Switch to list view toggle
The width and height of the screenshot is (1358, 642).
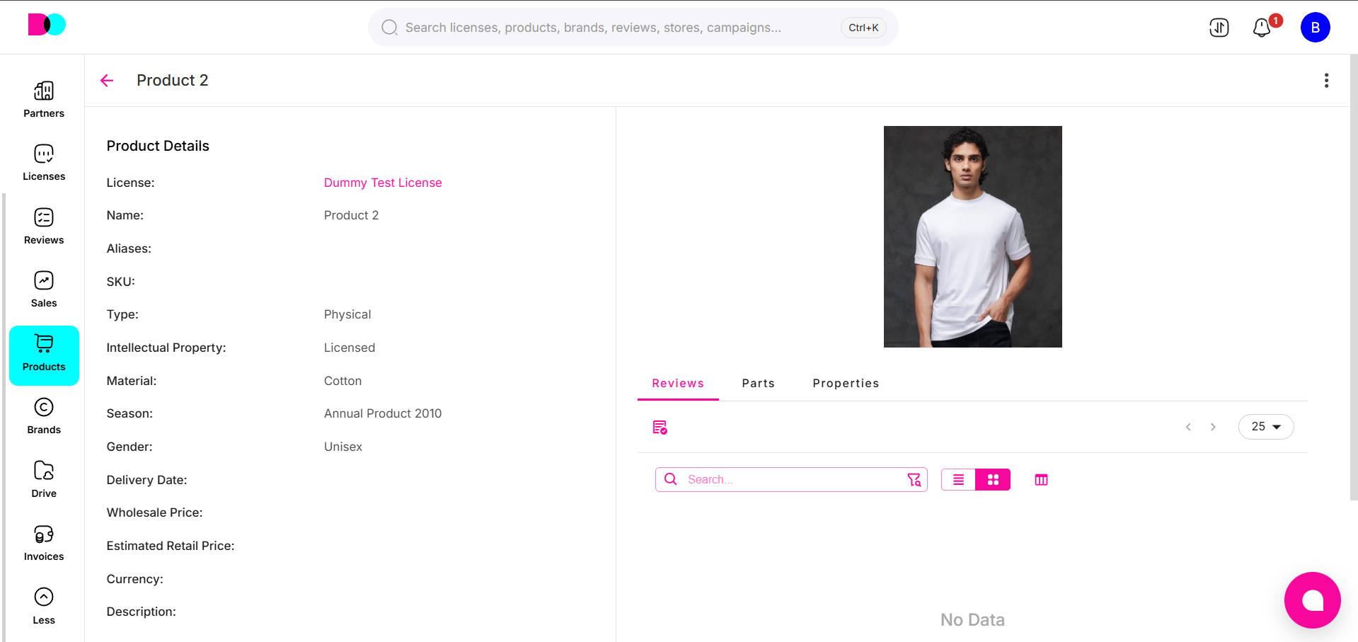(x=958, y=480)
